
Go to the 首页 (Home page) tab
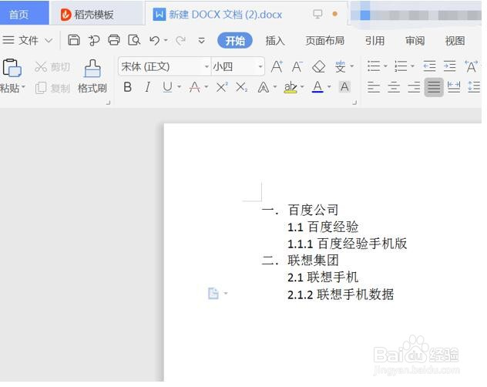24,13
